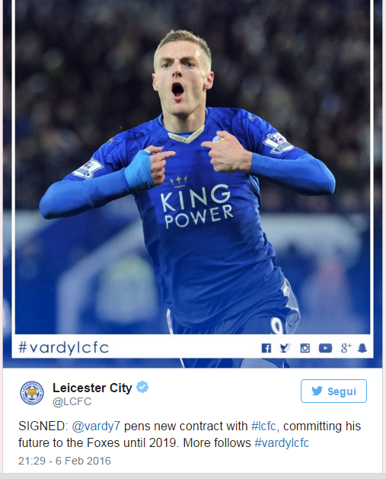Open the Leicester City profile name
This screenshot has width=386, height=479.
pyautogui.click(x=92, y=388)
